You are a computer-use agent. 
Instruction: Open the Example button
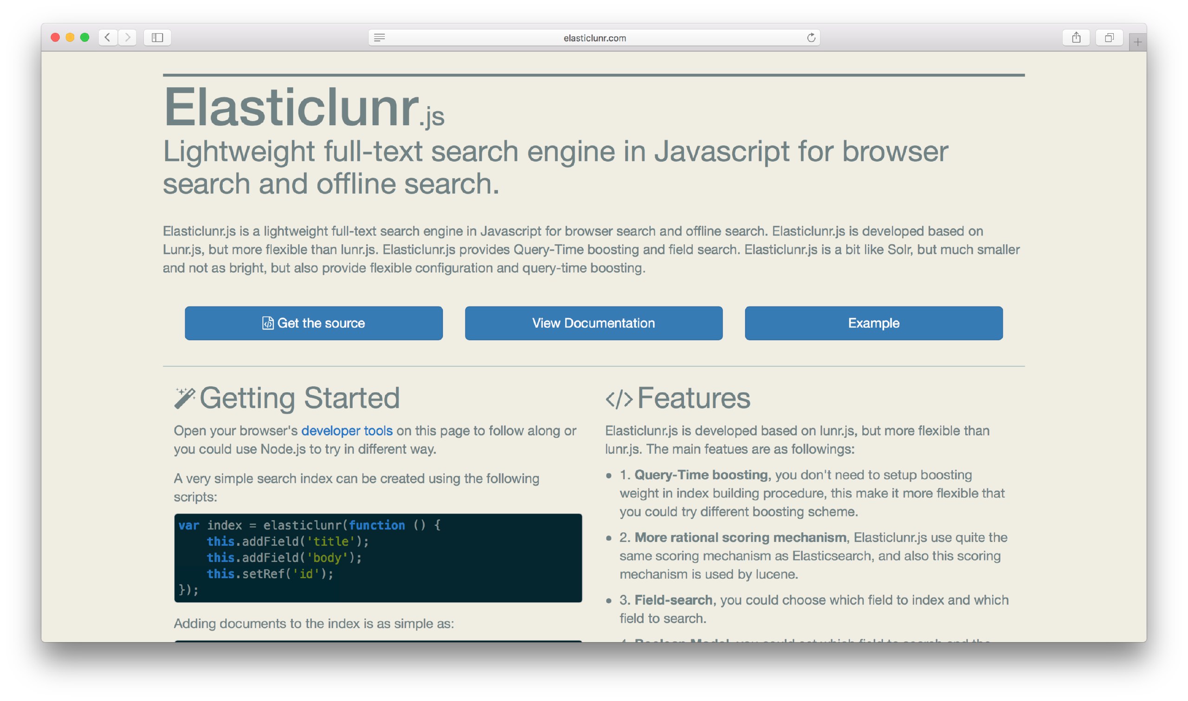[873, 323]
